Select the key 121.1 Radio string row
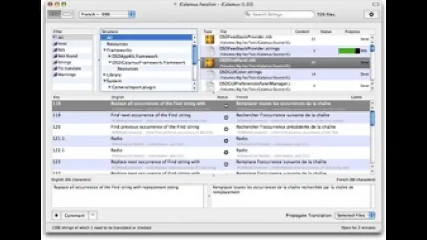Viewport: 427px width, 240px height. [211, 141]
